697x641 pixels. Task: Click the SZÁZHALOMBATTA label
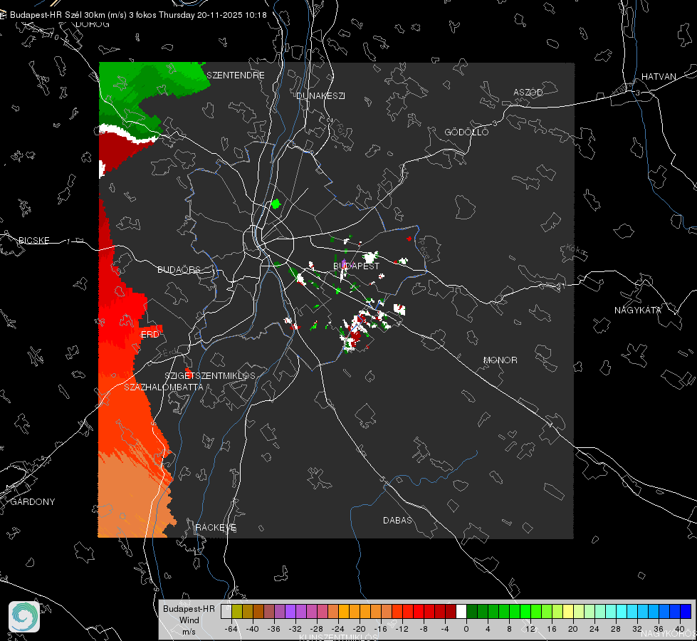(164, 387)
